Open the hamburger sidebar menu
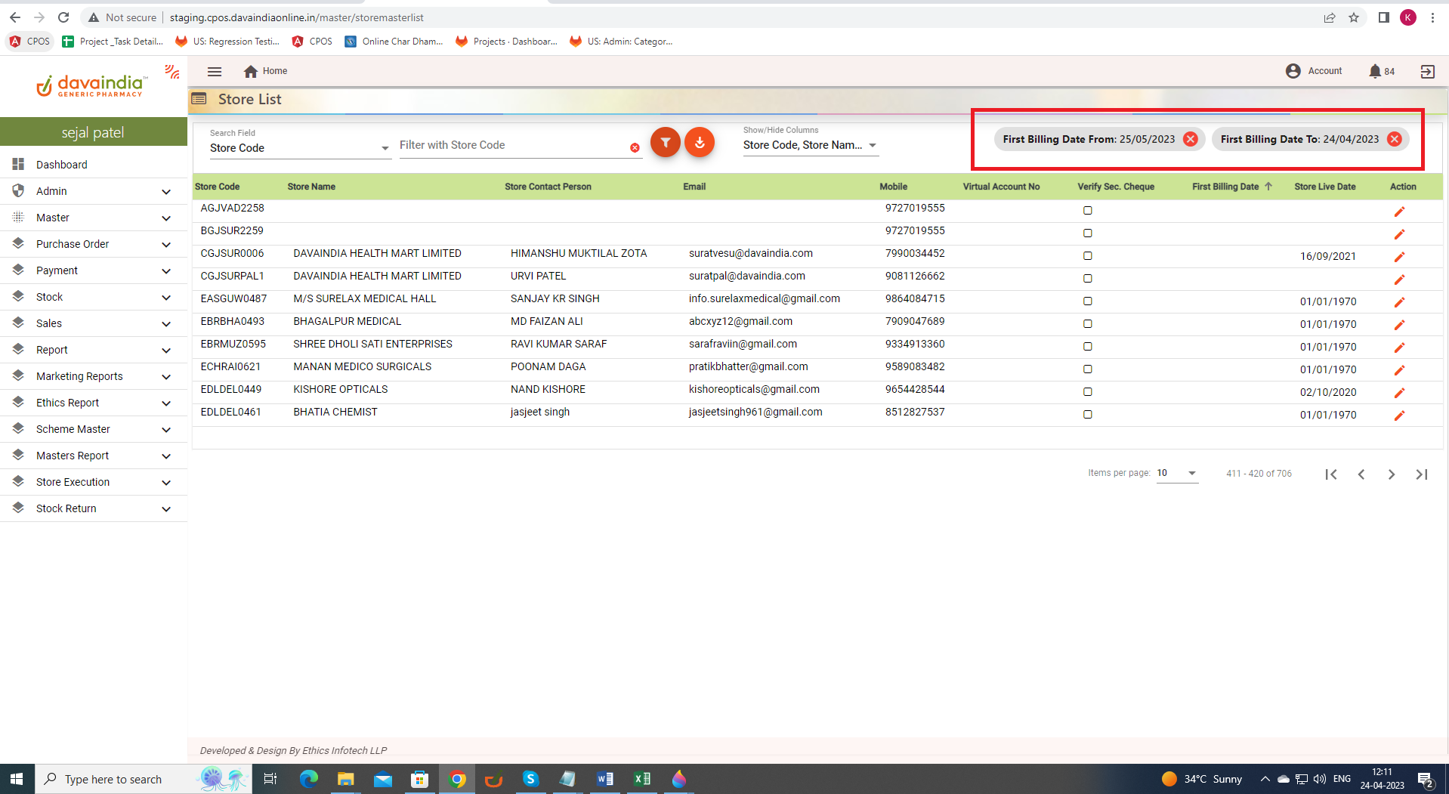 pos(215,72)
